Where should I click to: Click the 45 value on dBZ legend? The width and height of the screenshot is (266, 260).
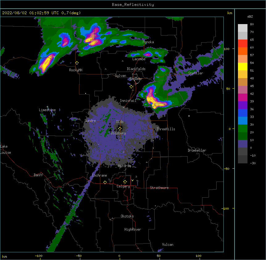[252, 86]
